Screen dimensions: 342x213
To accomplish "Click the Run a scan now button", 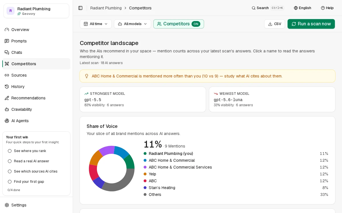I will click(x=311, y=24).
